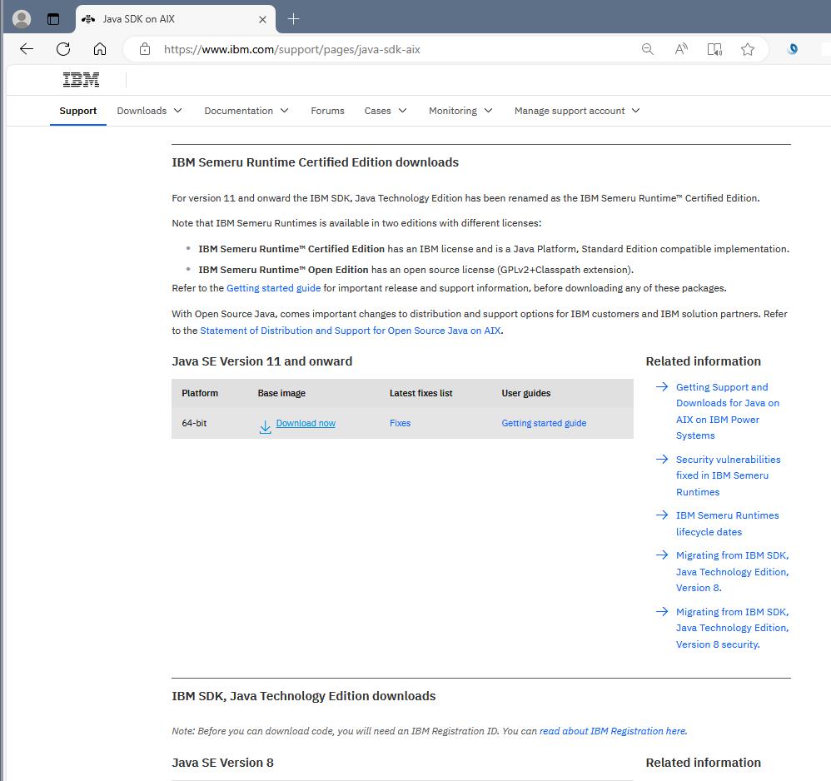Start Read aloud from address bar
Screen dimensions: 831x781
pyautogui.click(x=681, y=49)
